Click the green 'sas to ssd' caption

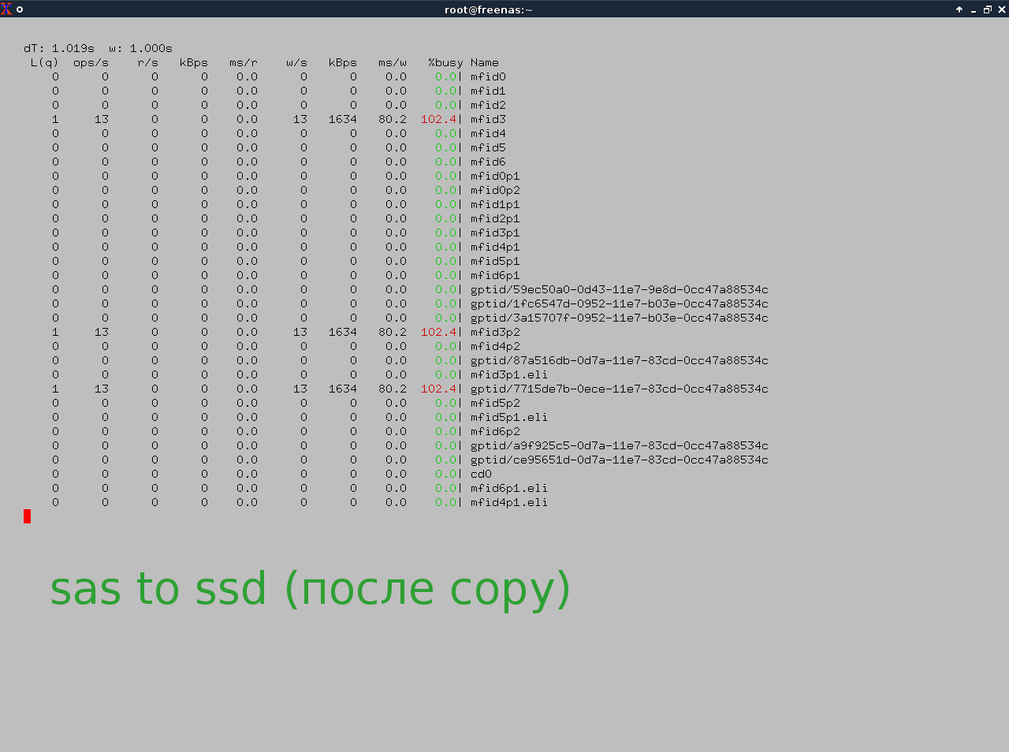[310, 589]
